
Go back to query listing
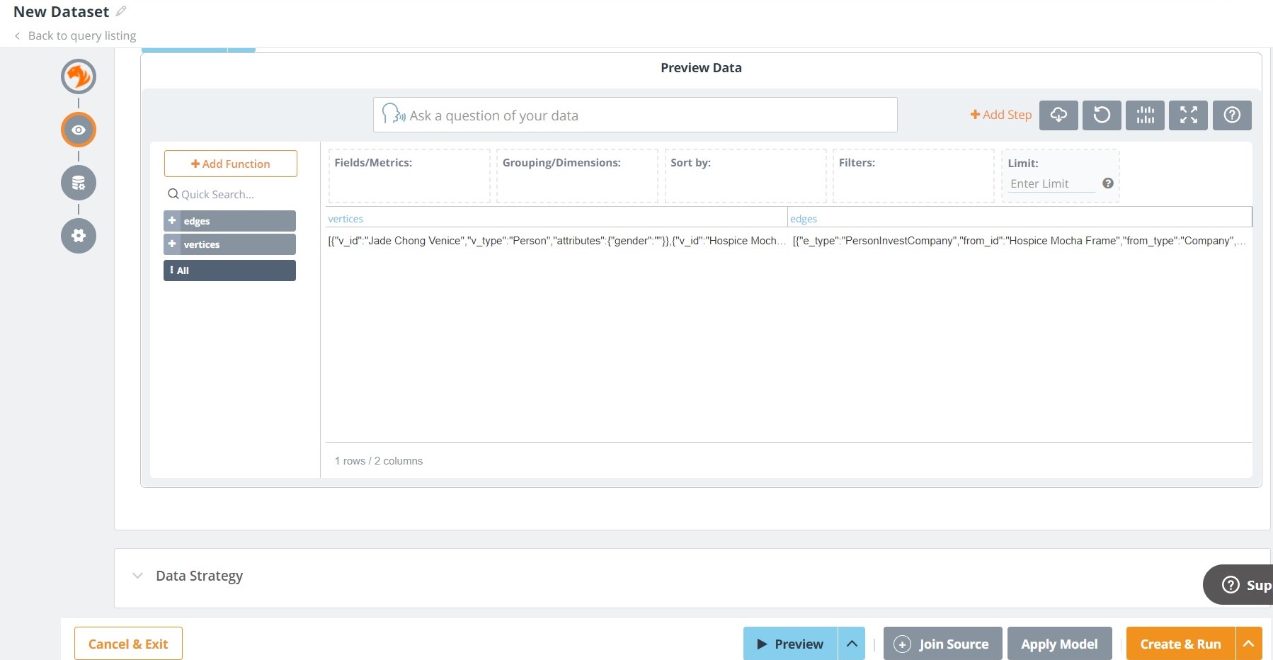(x=75, y=35)
